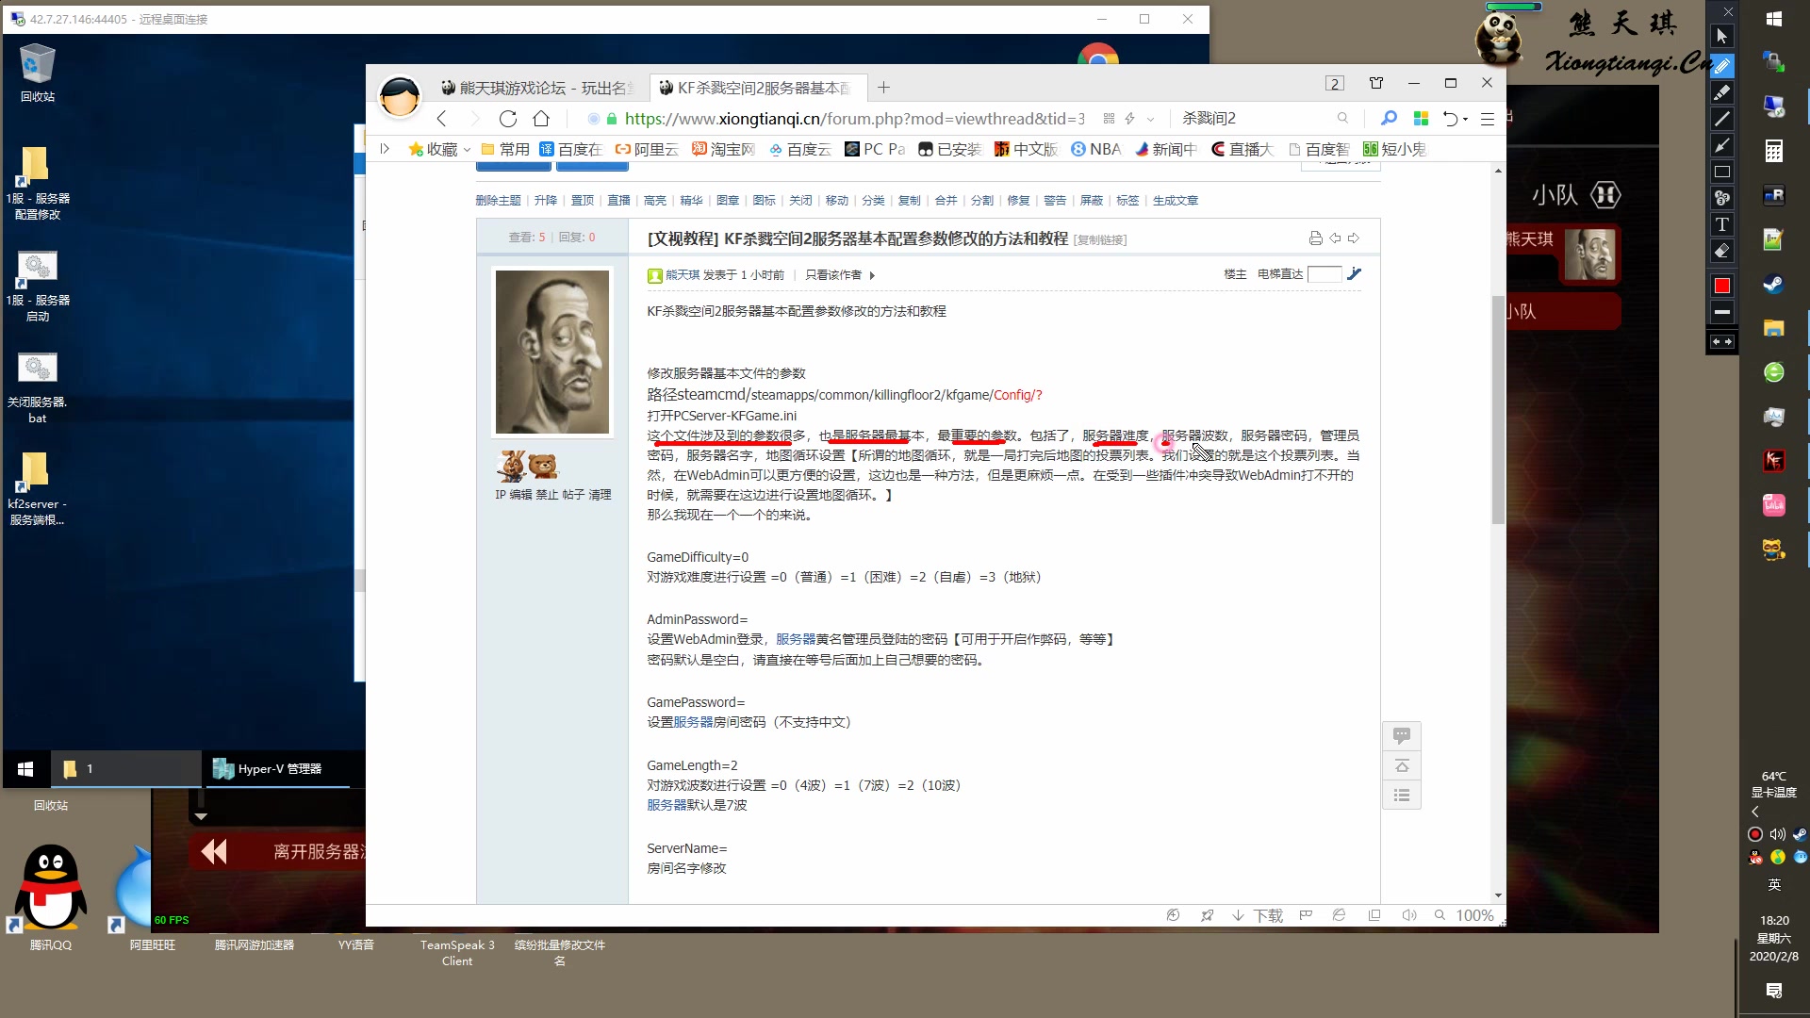Select the Text tool in the annotation toolbar
The width and height of the screenshot is (1810, 1018).
coord(1722,224)
